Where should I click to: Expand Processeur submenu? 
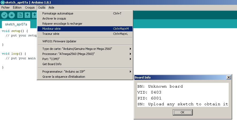click(85, 54)
